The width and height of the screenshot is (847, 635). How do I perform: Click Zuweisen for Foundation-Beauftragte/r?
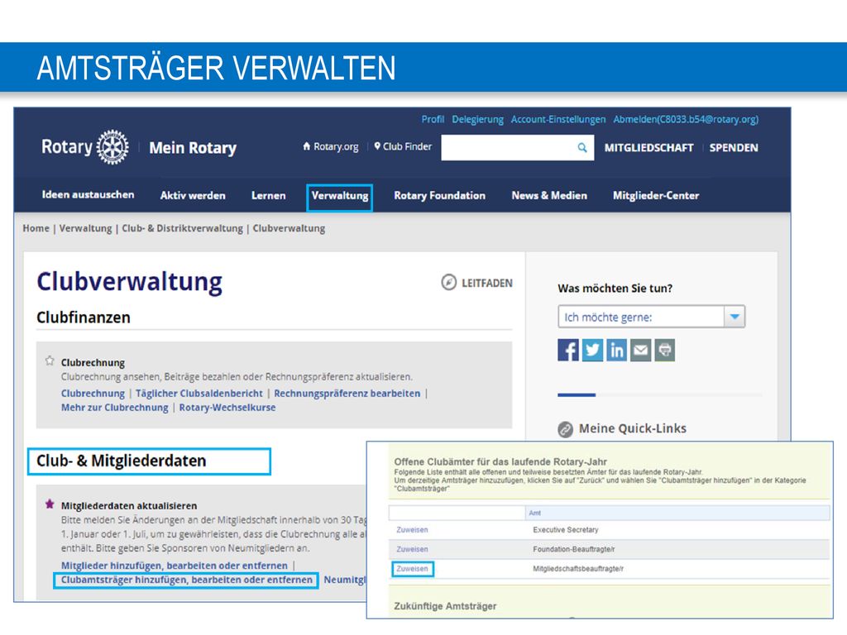pyautogui.click(x=412, y=549)
